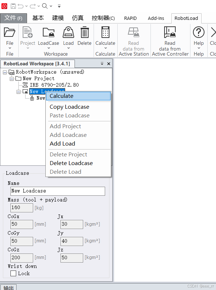216x290 pixels.
Task: Click the IRB robot icon in tree
Action: (x=25, y=85)
